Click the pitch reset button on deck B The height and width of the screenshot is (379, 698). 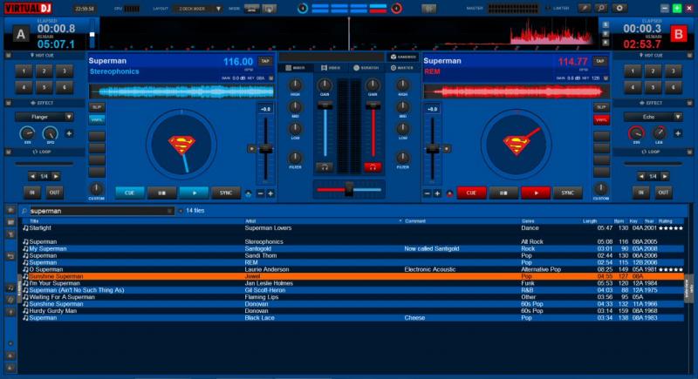(447, 149)
